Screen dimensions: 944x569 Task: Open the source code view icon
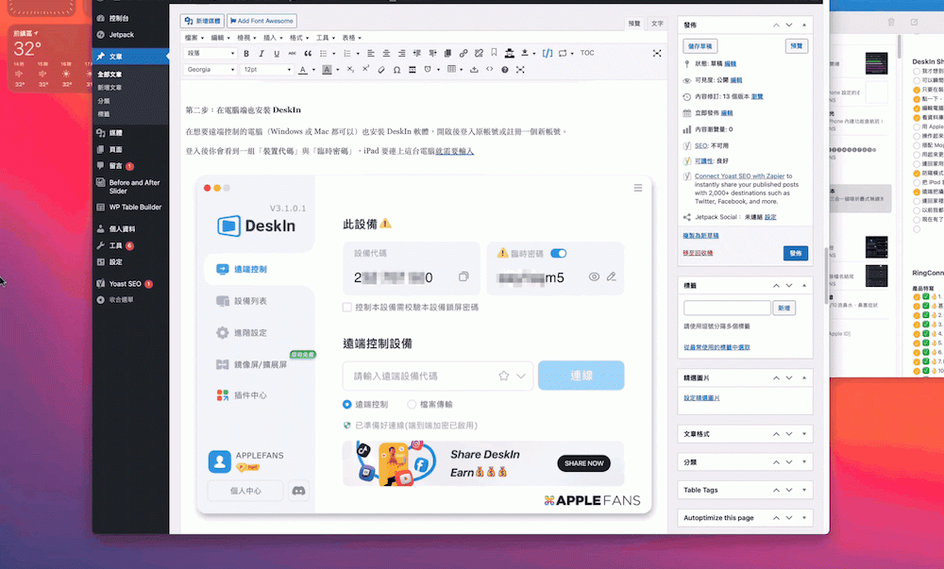tap(489, 70)
